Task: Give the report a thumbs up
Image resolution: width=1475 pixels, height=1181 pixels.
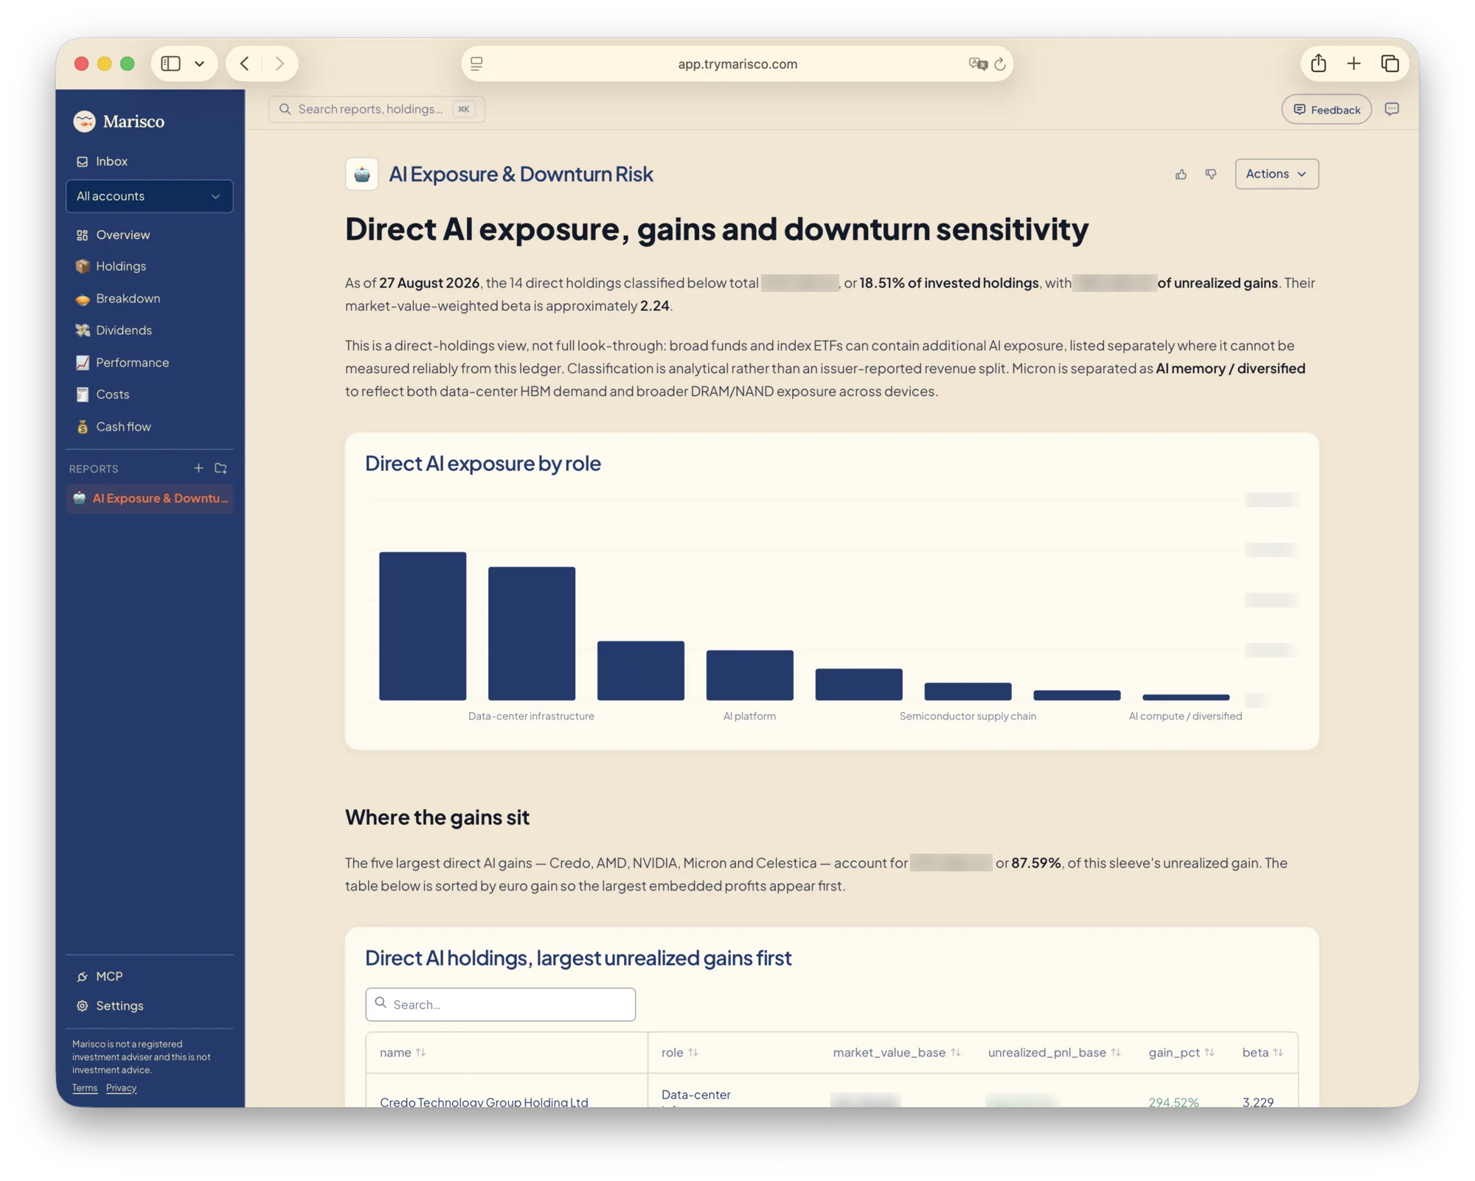Action: [1181, 174]
